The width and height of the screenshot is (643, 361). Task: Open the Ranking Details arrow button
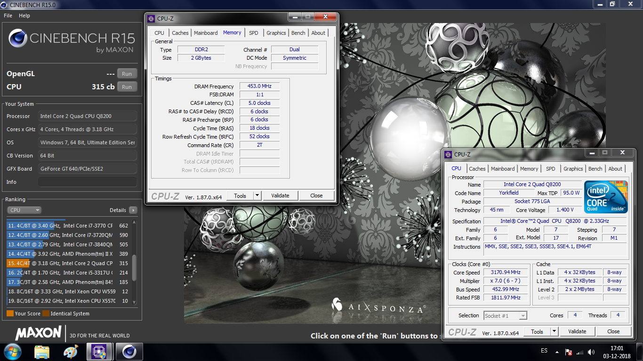(133, 210)
